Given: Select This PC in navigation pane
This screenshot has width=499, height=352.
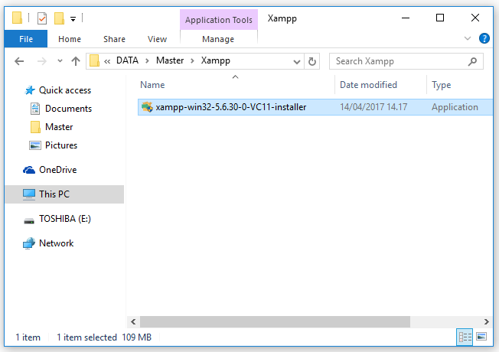Looking at the screenshot, I should click(64, 194).
